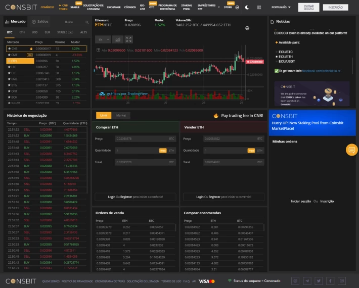Click Noticias document icon

272,22
